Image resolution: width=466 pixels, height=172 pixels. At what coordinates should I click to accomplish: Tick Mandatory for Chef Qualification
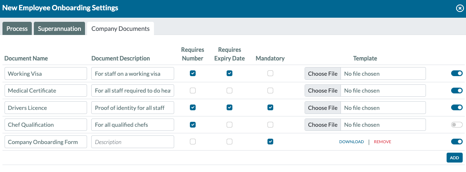pos(270,125)
